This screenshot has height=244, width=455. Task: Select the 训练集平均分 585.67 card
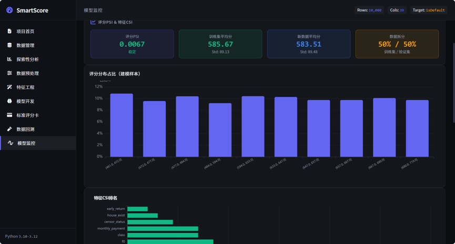coord(220,44)
